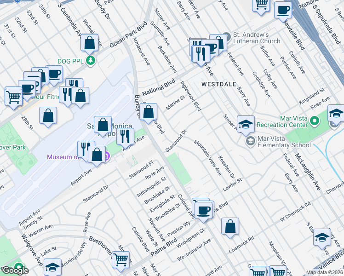Select the shopping bag marker over Santa Monica Airport label
The height and width of the screenshot is (276, 344).
(x=103, y=125)
